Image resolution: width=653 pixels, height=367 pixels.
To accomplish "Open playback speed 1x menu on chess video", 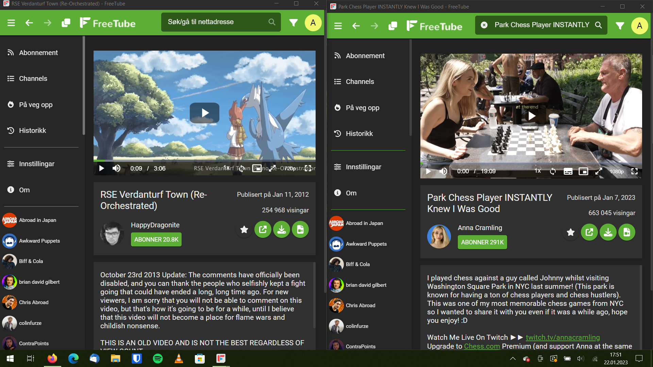I will pos(537,171).
